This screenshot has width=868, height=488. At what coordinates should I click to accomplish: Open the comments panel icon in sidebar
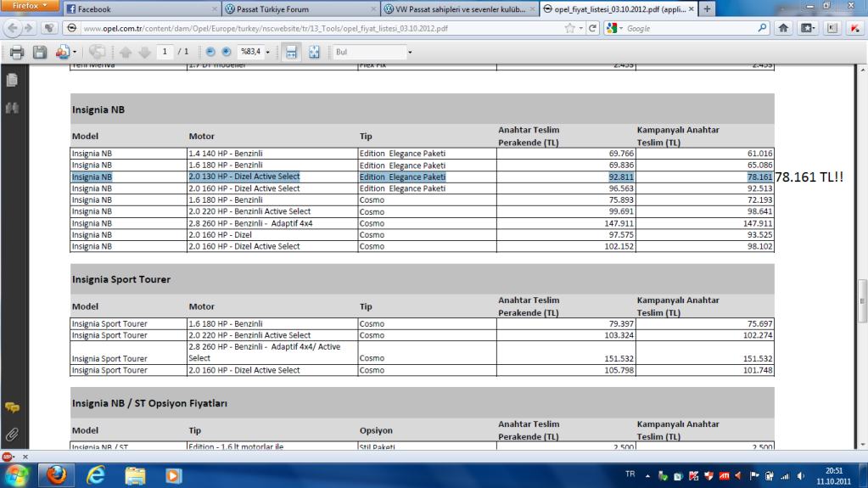click(12, 408)
